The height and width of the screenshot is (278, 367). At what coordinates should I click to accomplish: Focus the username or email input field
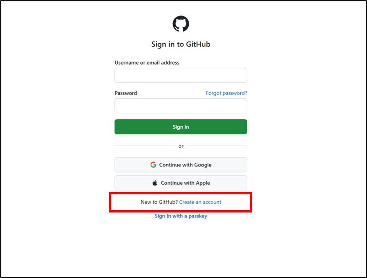point(181,76)
